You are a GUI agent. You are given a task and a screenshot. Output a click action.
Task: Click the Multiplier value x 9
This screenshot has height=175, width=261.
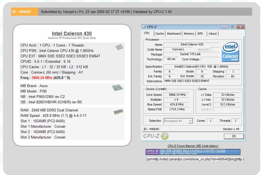point(177,100)
